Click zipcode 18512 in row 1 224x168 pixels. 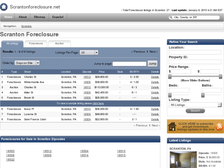coord(87,77)
